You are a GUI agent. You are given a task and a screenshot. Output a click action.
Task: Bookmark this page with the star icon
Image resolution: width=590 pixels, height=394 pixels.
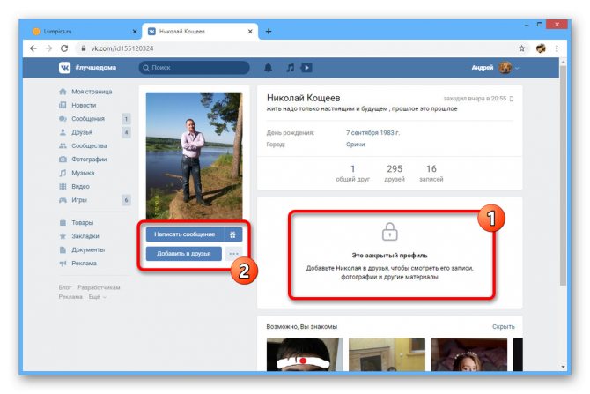point(521,48)
